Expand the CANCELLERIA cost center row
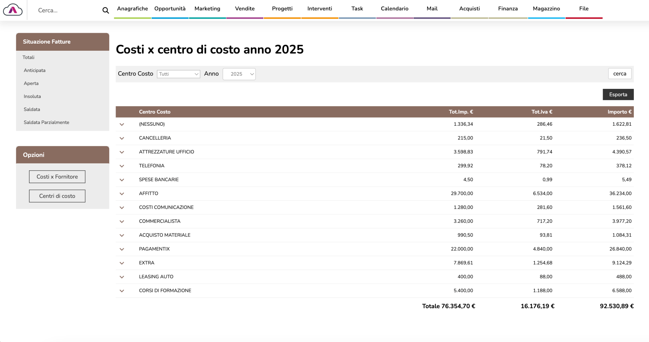The height and width of the screenshot is (342, 649). (x=122, y=138)
